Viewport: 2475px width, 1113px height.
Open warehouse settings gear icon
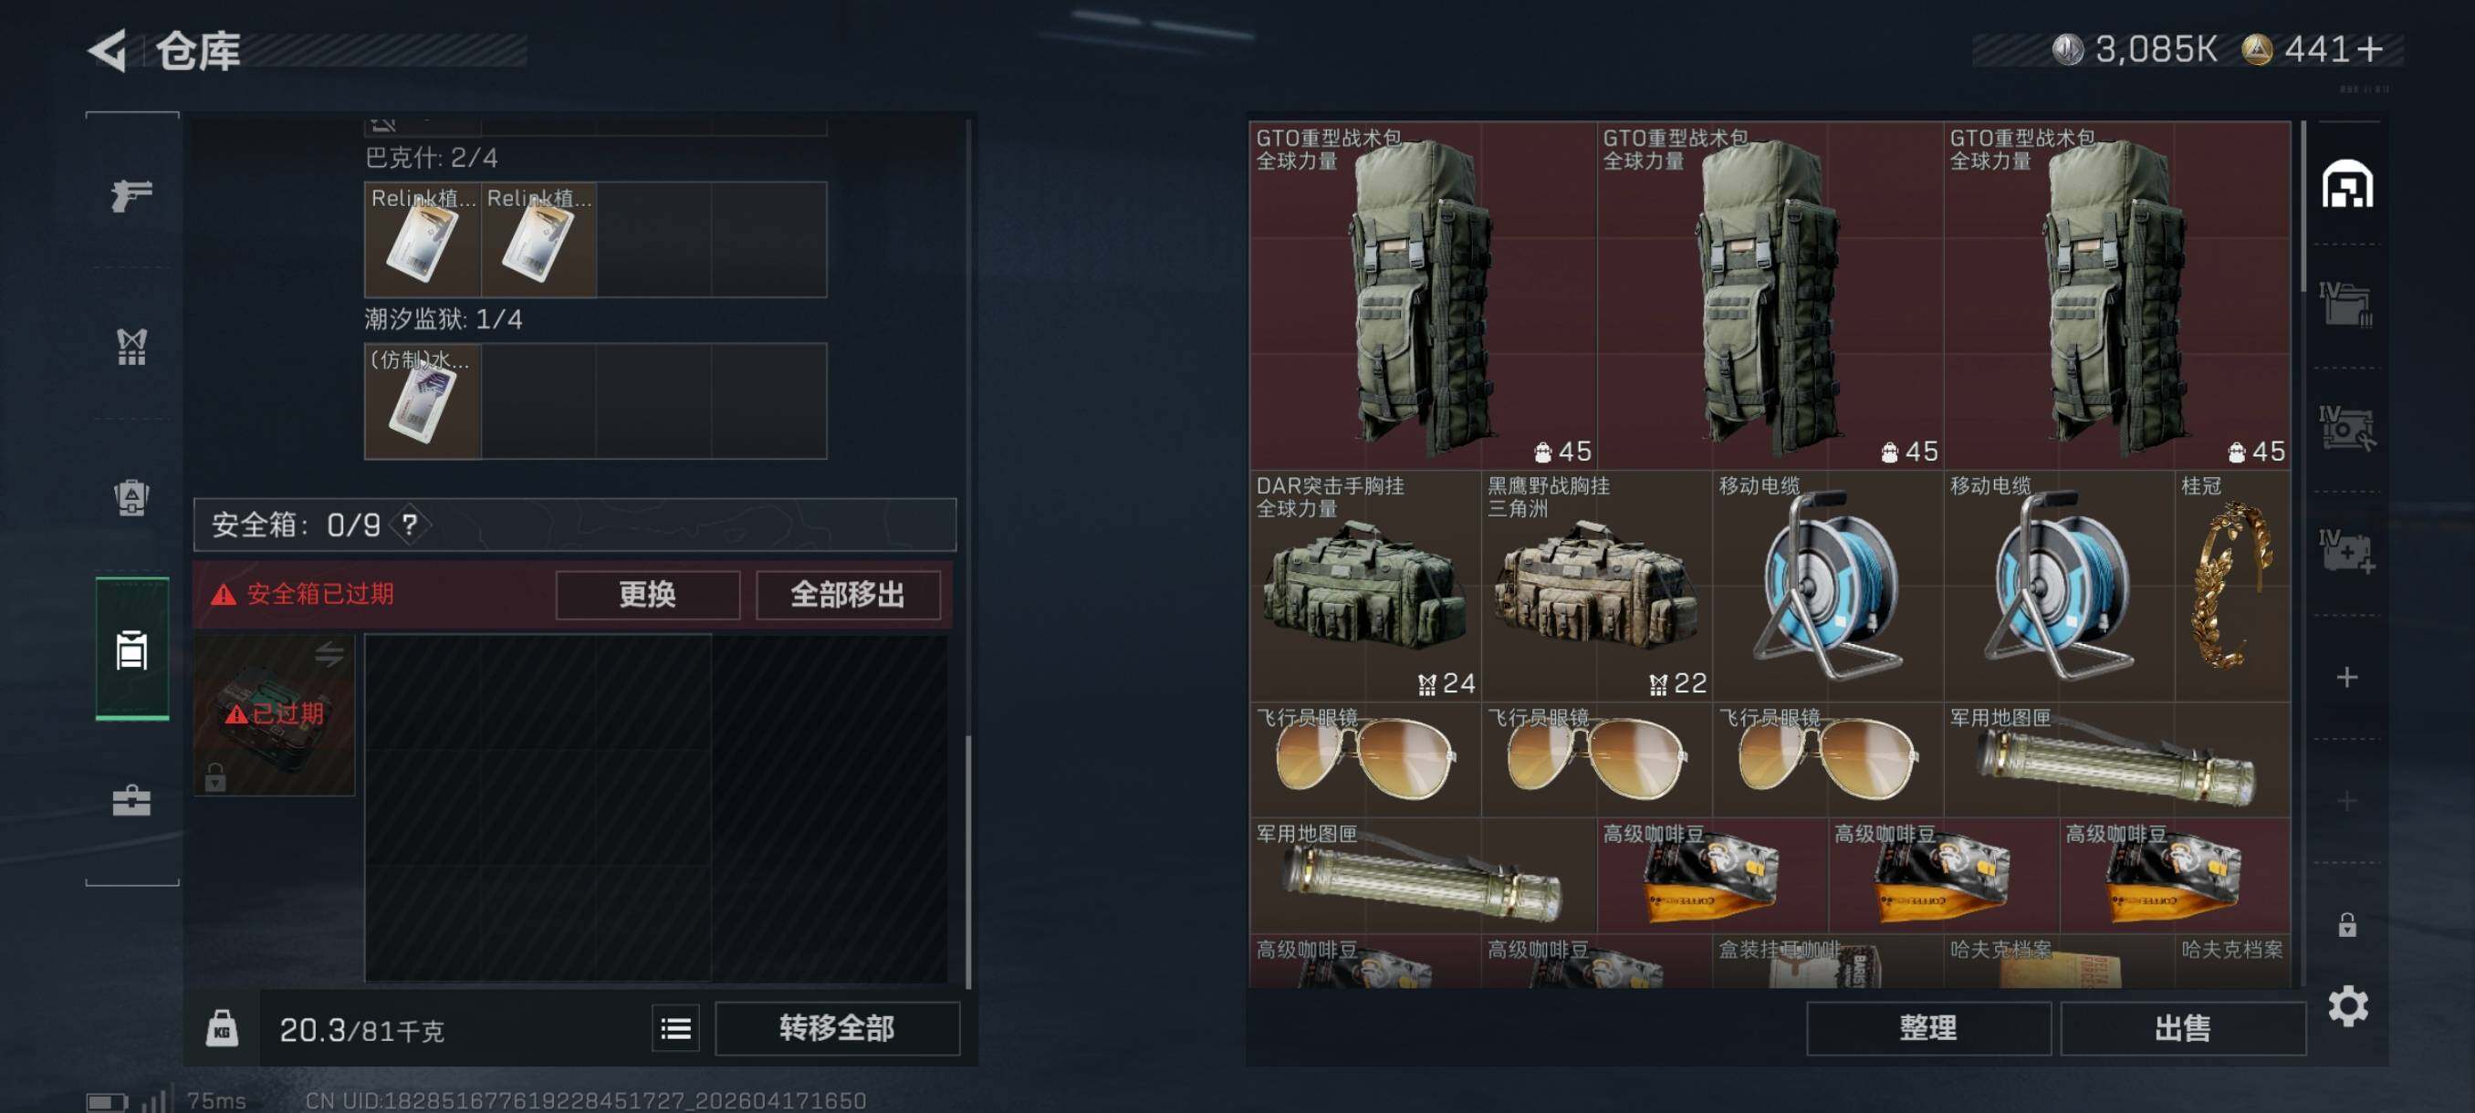tap(2347, 1005)
